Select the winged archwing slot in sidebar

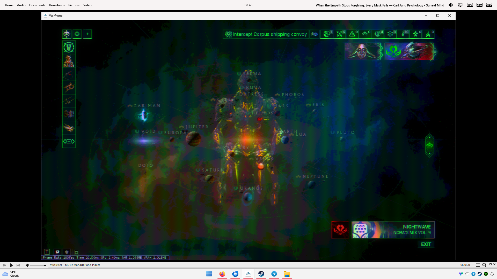click(x=69, y=128)
